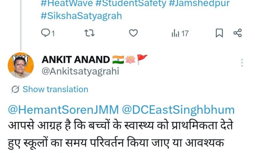Open hashtag #Jamshedpur
This screenshot has height=153, width=255.
coord(199,3)
